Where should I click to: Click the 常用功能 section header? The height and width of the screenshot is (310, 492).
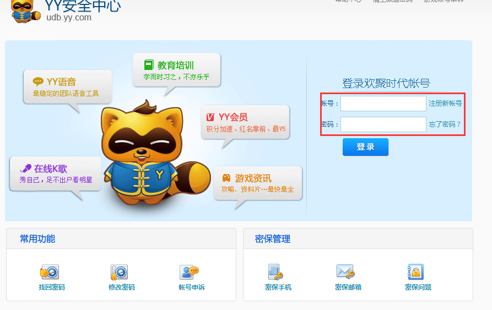tap(37, 239)
